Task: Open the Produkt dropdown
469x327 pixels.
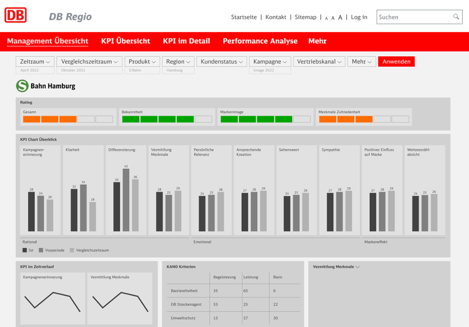Action: pyautogui.click(x=142, y=62)
